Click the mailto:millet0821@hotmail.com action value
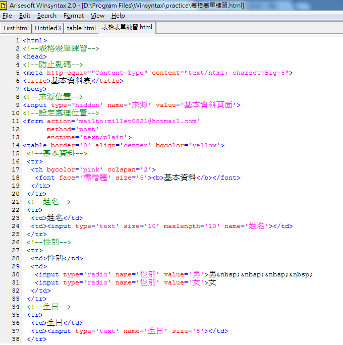343x345 pixels. click(138, 121)
